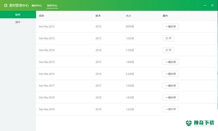
Task: Select the 3ds Max 2013 name cell
Action: (47, 38)
